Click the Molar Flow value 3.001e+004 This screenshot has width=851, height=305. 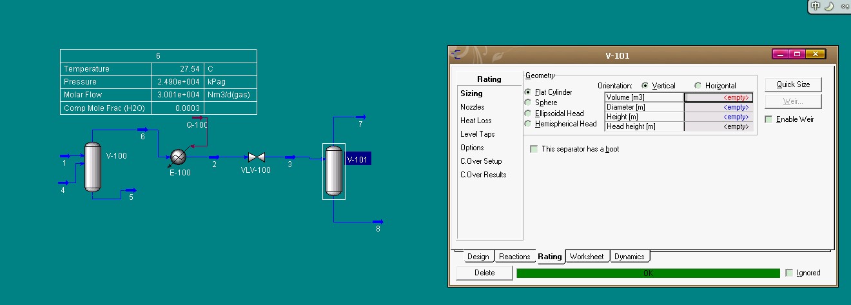point(177,95)
